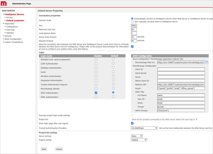Open the Project sorting dropdown
The width and height of the screenshot is (213, 154).
139,140
